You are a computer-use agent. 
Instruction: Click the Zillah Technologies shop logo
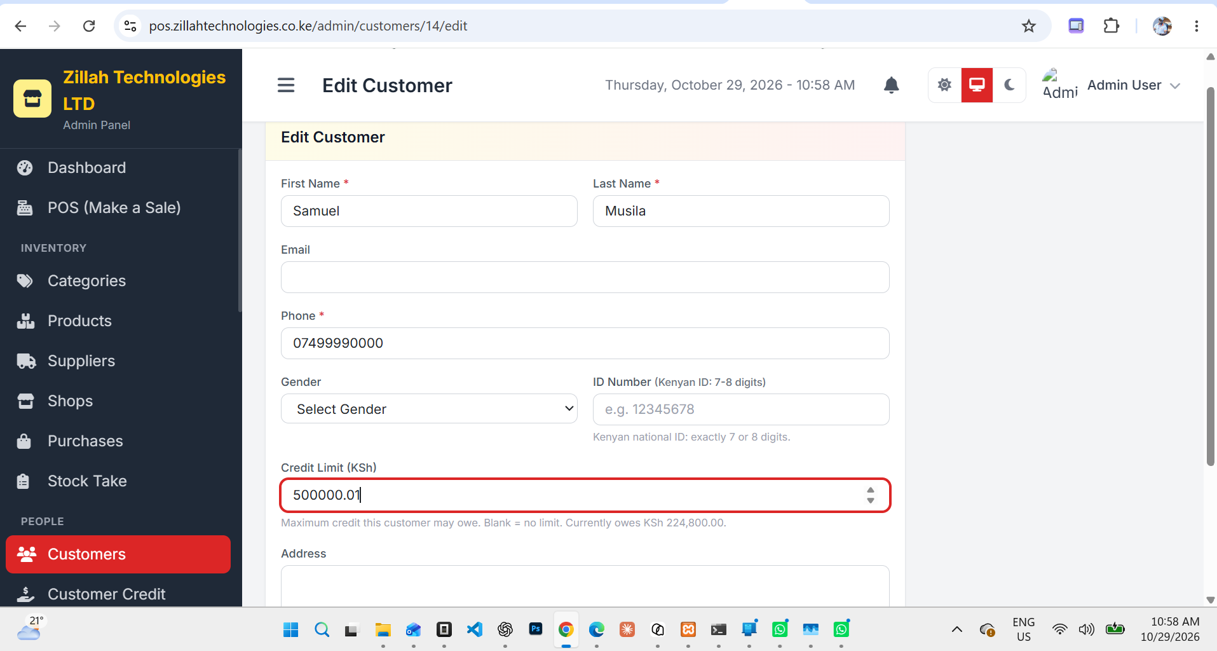[32, 99]
